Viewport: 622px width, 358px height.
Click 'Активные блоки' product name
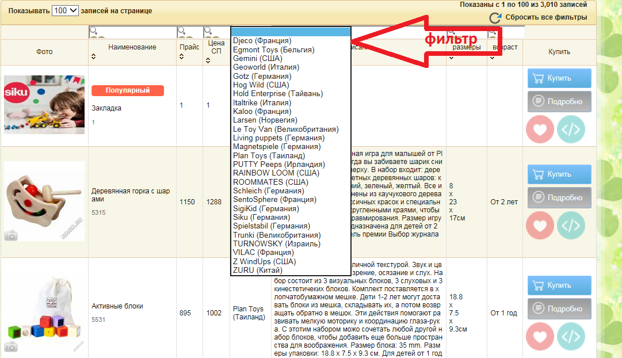(x=117, y=306)
